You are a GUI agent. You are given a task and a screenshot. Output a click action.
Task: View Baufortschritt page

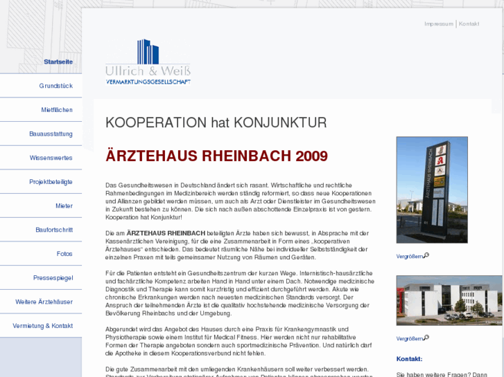click(x=54, y=230)
